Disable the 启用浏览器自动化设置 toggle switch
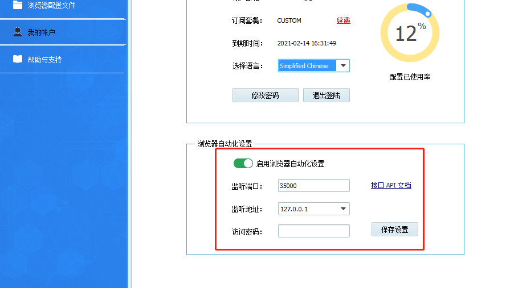This screenshot has height=288, width=510. point(243,164)
